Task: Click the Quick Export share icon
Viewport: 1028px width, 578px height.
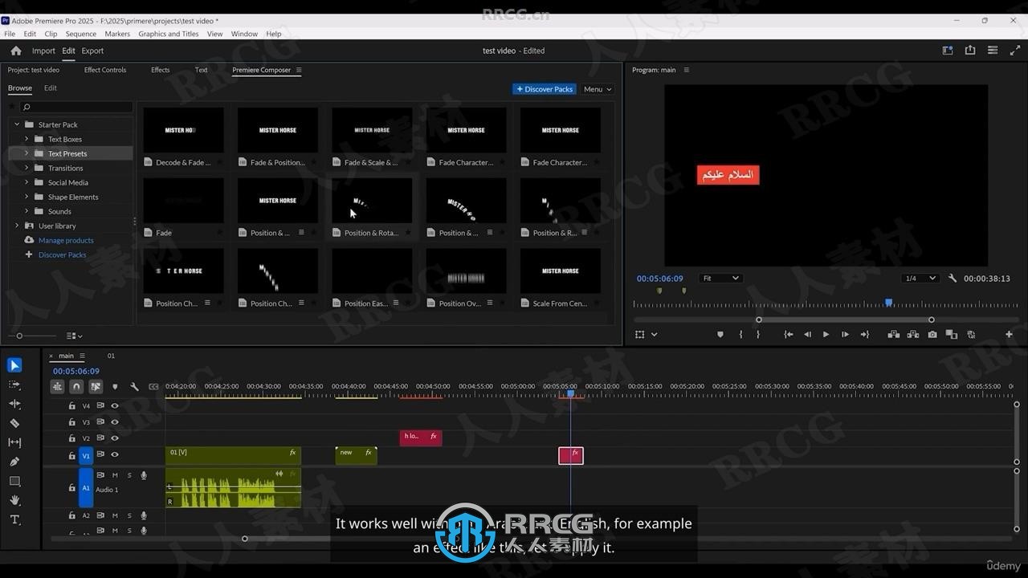Action: coord(970,50)
